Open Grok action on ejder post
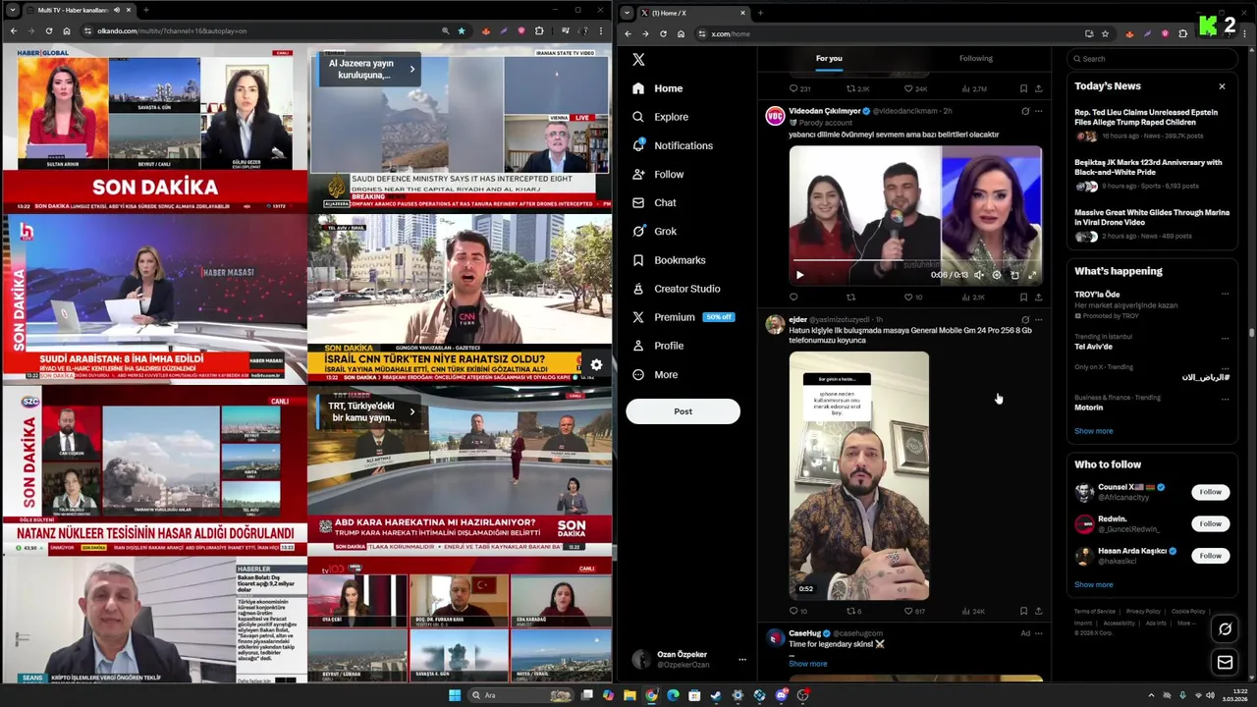The width and height of the screenshot is (1257, 707). pos(1025,319)
